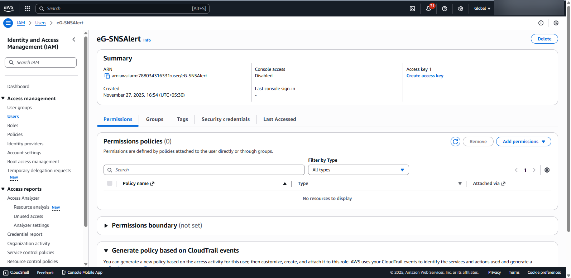
Task: Open the Add permissions dropdown
Action: [x=523, y=142]
